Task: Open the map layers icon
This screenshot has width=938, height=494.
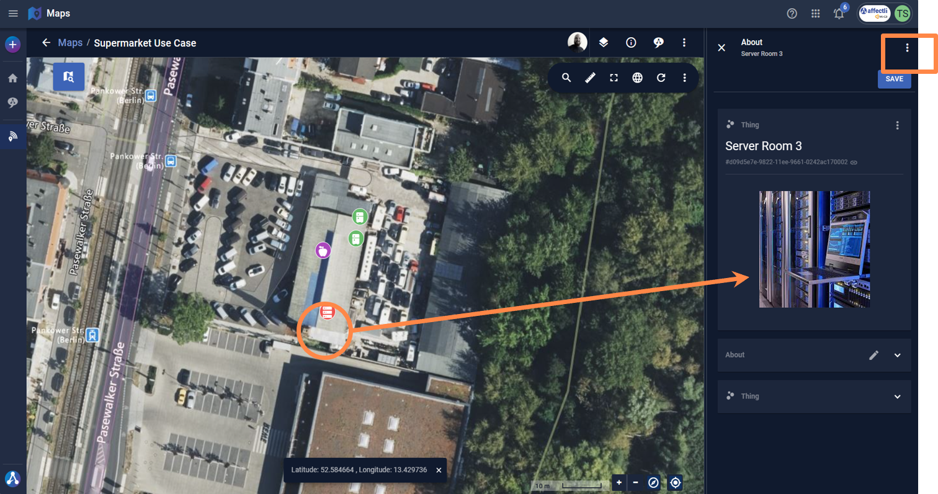Action: (603, 43)
